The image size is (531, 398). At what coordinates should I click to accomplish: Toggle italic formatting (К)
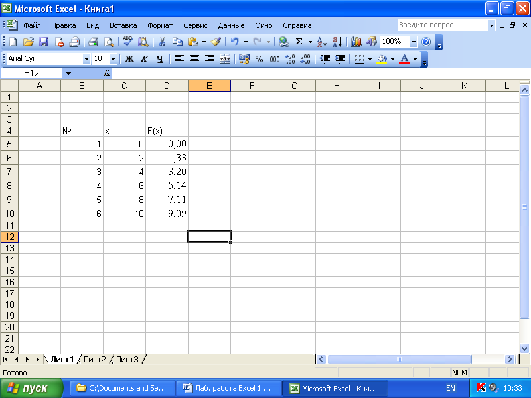click(145, 59)
